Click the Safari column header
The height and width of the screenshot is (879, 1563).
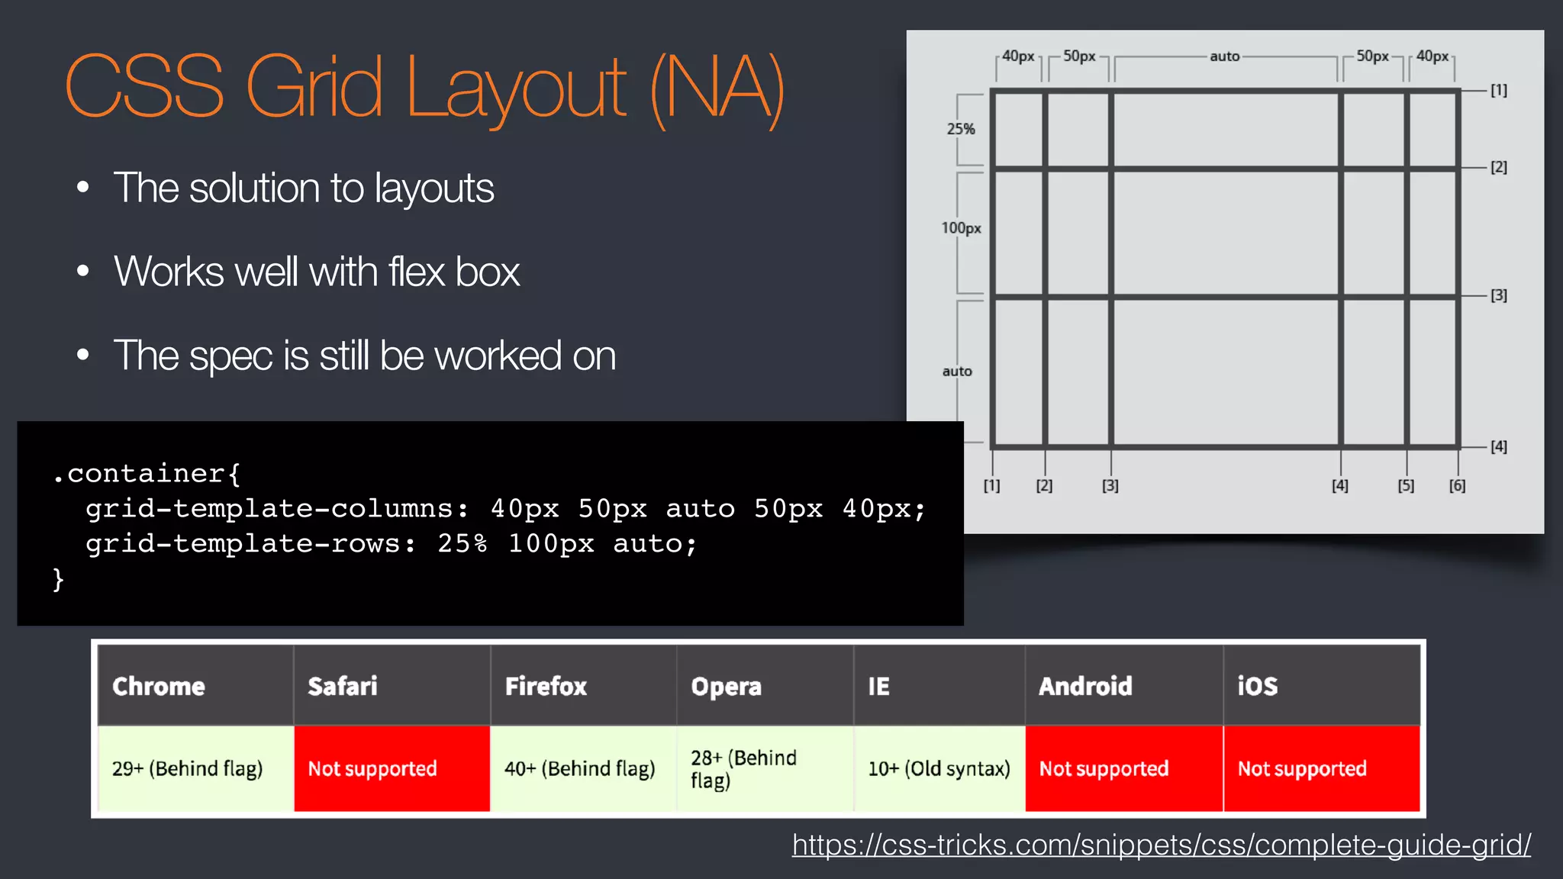pyautogui.click(x=343, y=686)
